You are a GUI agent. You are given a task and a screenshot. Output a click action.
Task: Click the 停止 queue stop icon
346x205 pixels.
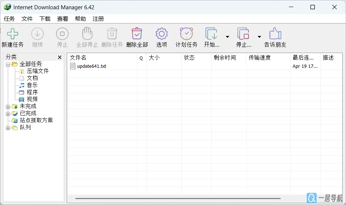[243, 33]
